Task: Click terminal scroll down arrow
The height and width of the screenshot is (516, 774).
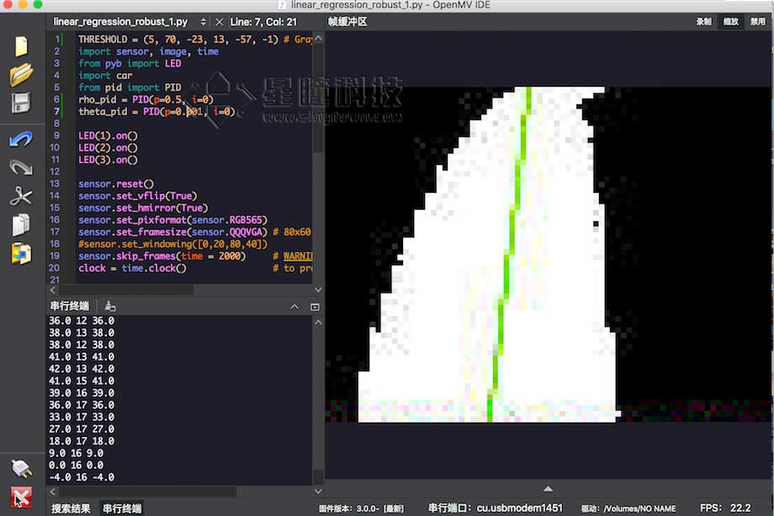Action: [318, 492]
